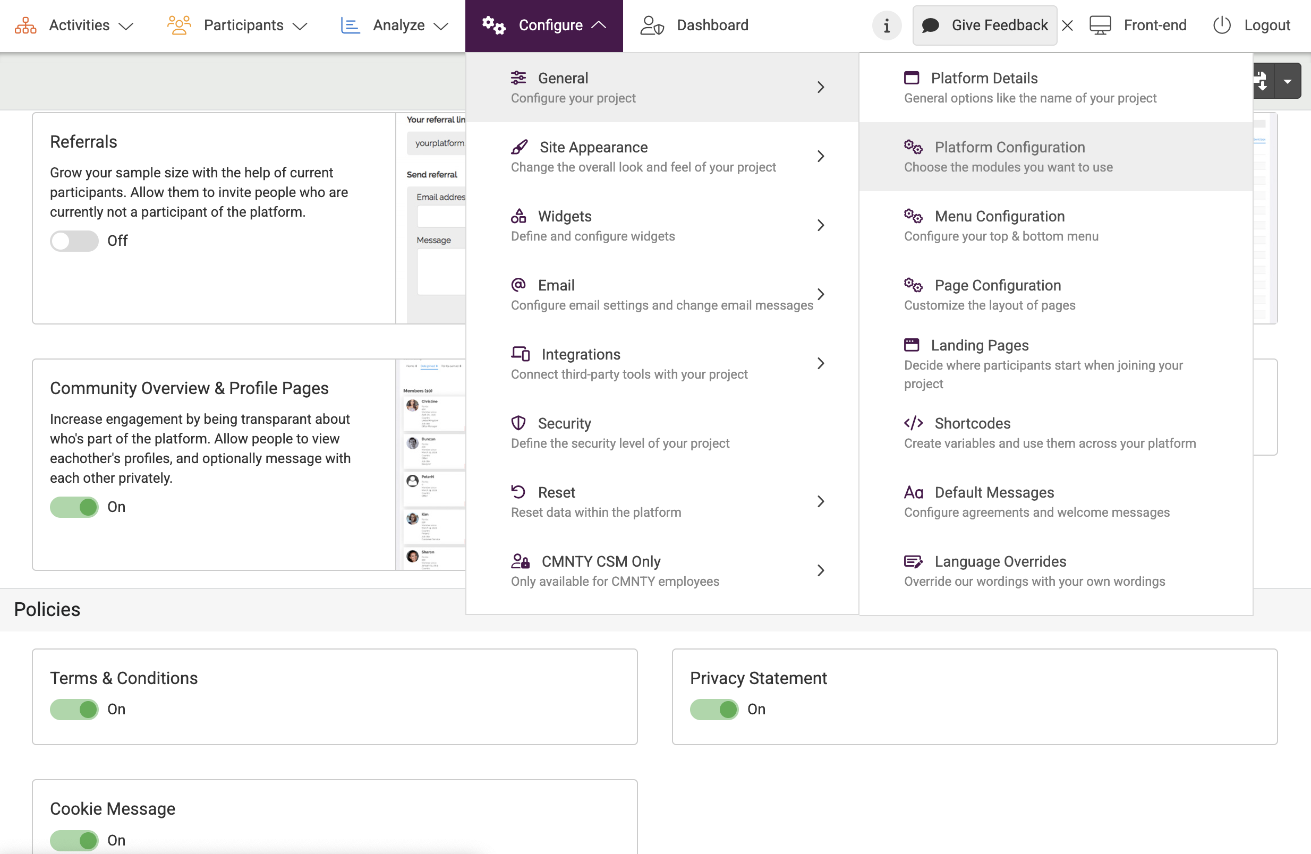Viewport: 1311px width, 854px height.
Task: Enable the Referrals toggle
Action: tap(74, 241)
